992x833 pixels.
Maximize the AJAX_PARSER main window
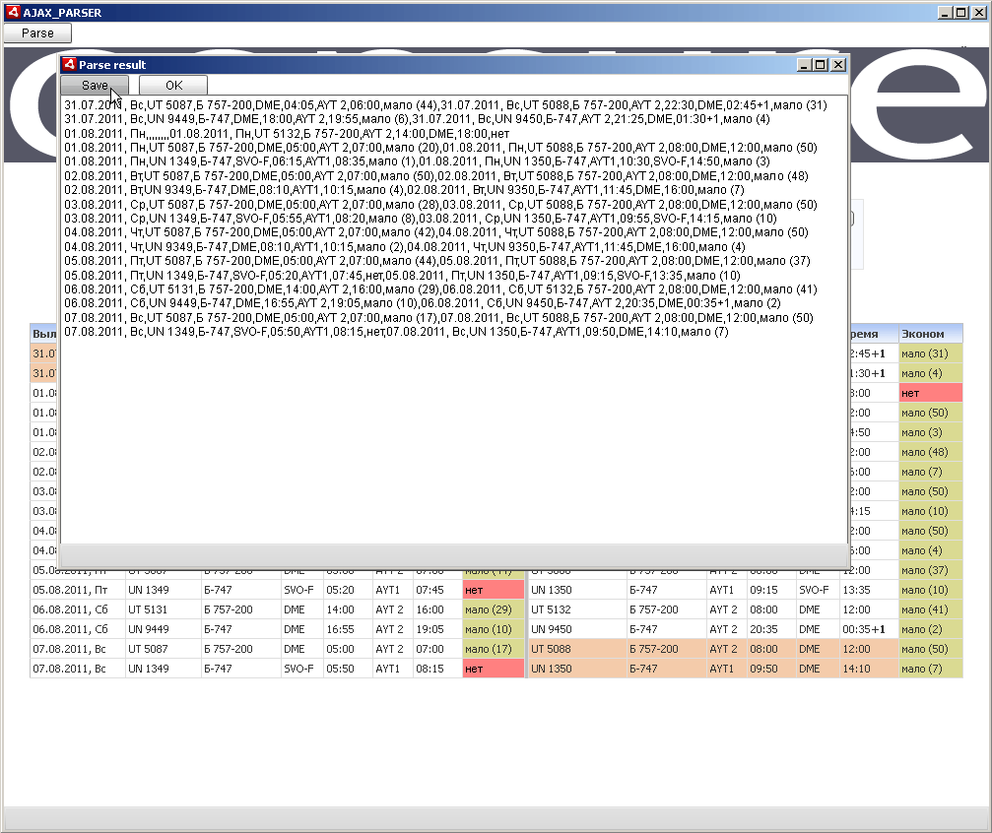click(x=961, y=12)
